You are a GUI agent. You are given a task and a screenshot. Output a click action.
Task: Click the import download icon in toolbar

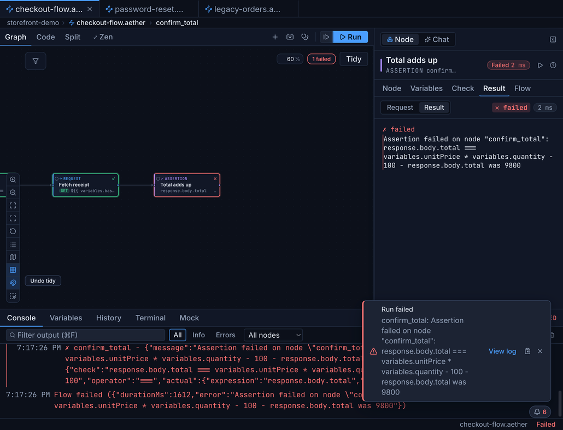tap(290, 37)
